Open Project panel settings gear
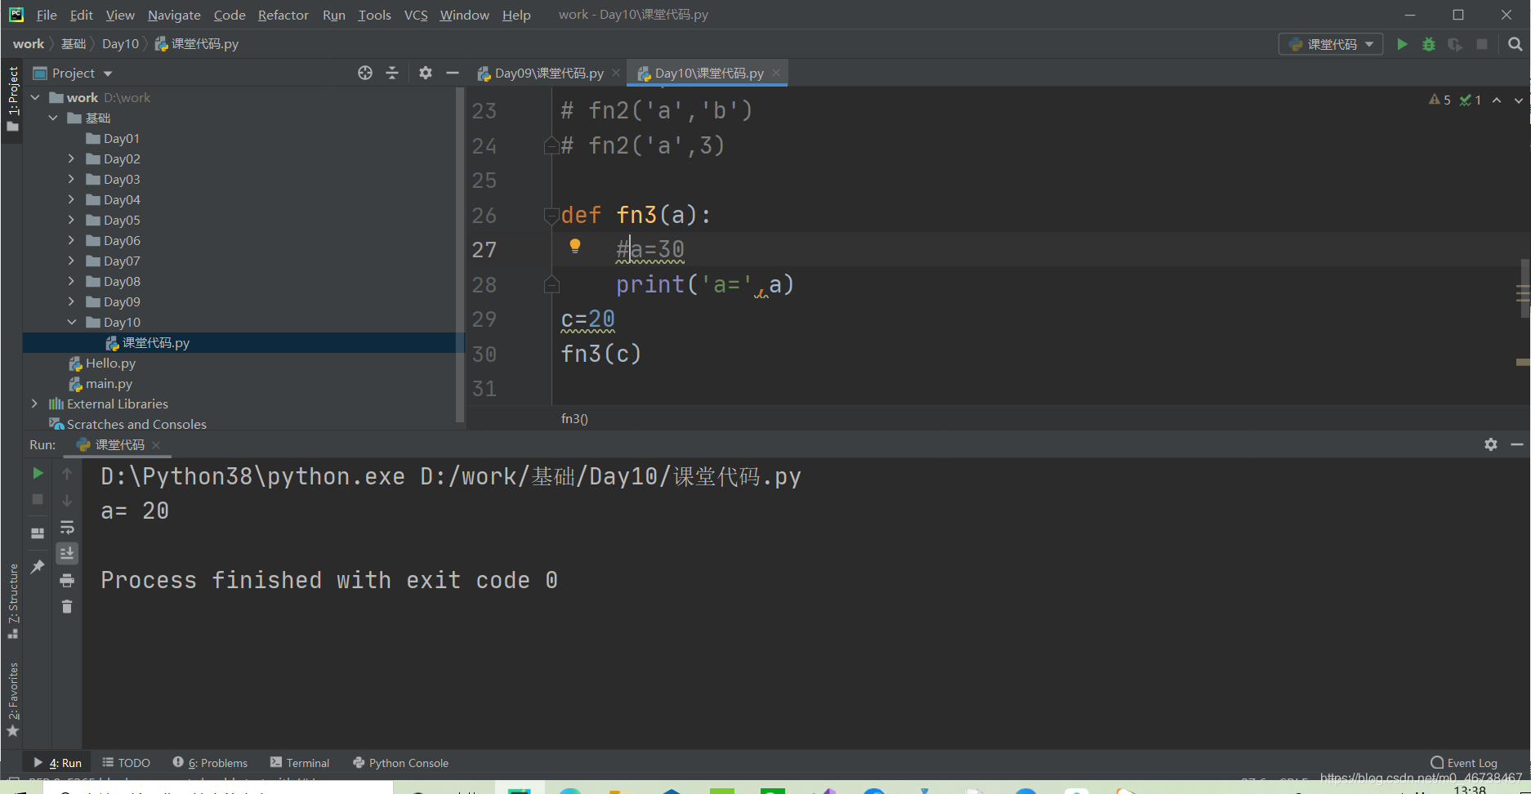The height and width of the screenshot is (794, 1531). [426, 73]
